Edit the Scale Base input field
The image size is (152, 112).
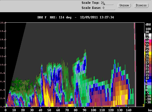[109, 8]
